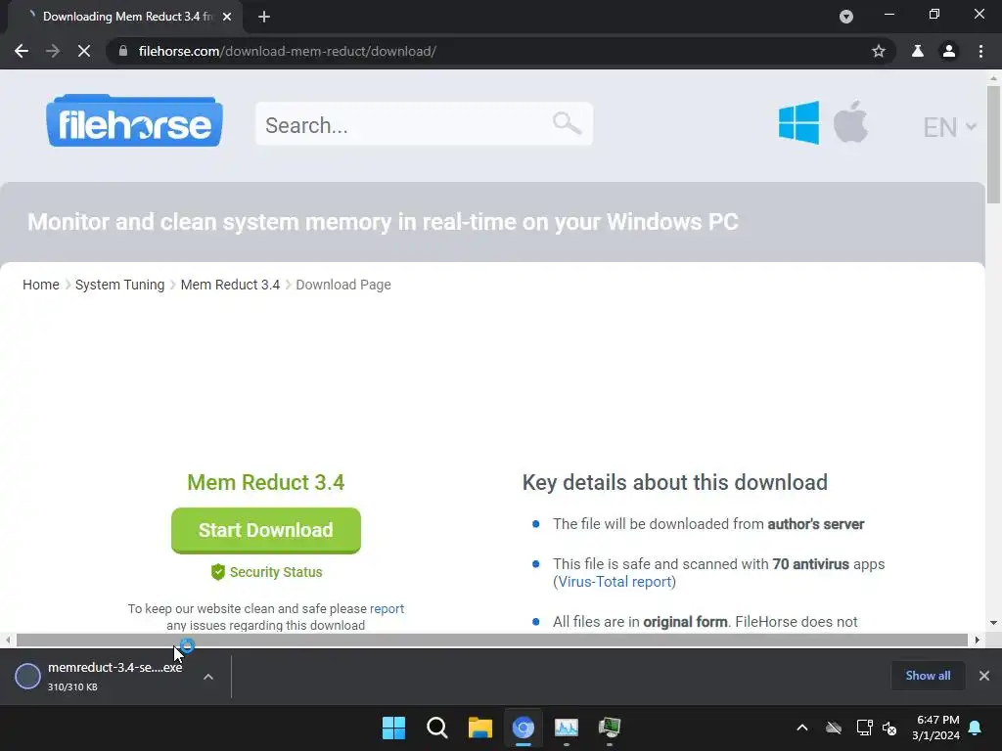The image size is (1002, 751).
Task: Click the search magnifier icon
Action: click(567, 122)
